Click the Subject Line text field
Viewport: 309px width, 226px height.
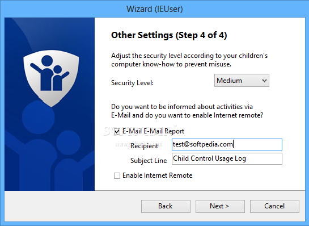click(227, 158)
